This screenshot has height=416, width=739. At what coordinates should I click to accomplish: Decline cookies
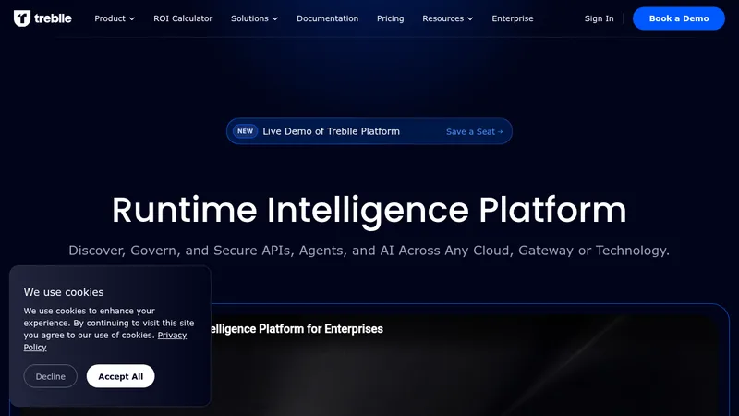(51, 376)
